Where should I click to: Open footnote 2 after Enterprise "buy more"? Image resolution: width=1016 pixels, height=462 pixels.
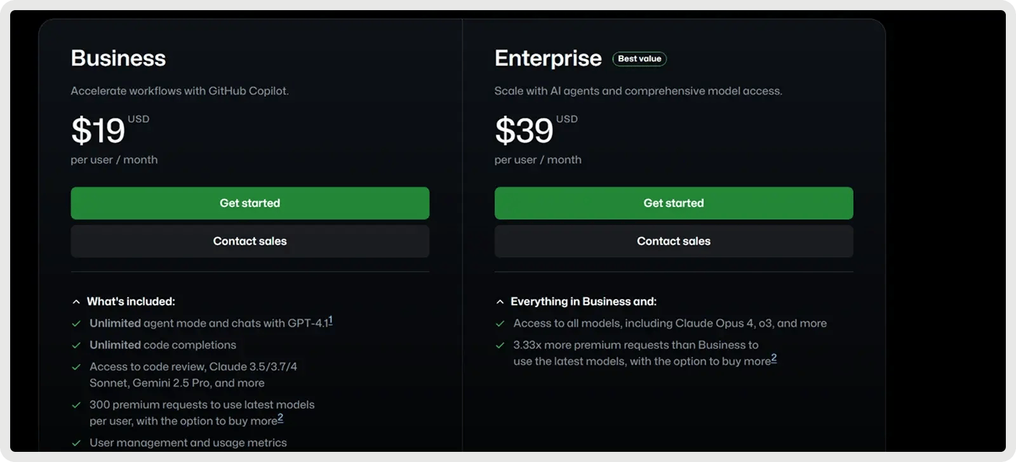pyautogui.click(x=773, y=359)
